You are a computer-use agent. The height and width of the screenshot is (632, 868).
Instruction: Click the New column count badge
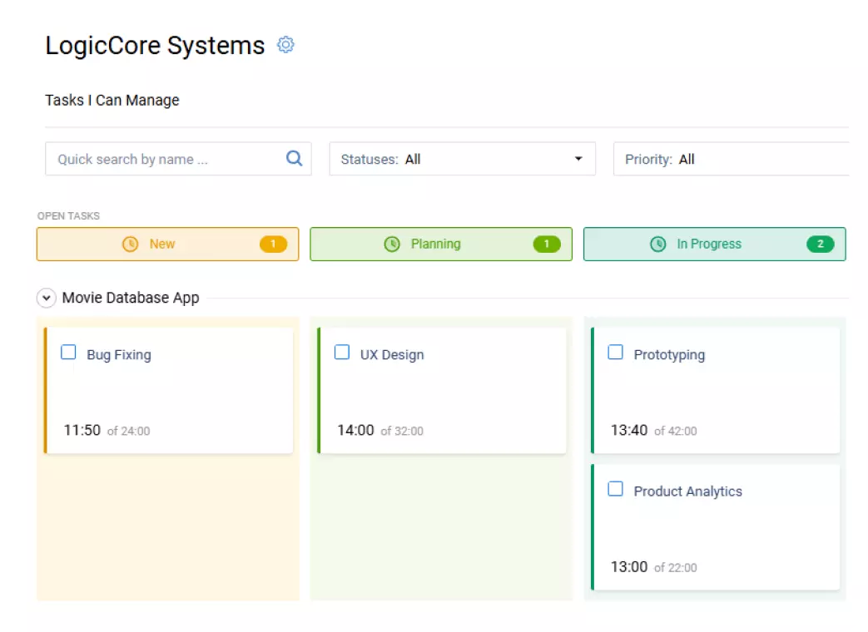click(x=273, y=244)
